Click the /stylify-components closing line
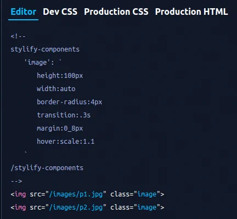The width and height of the screenshot is (237, 219). click(47, 168)
